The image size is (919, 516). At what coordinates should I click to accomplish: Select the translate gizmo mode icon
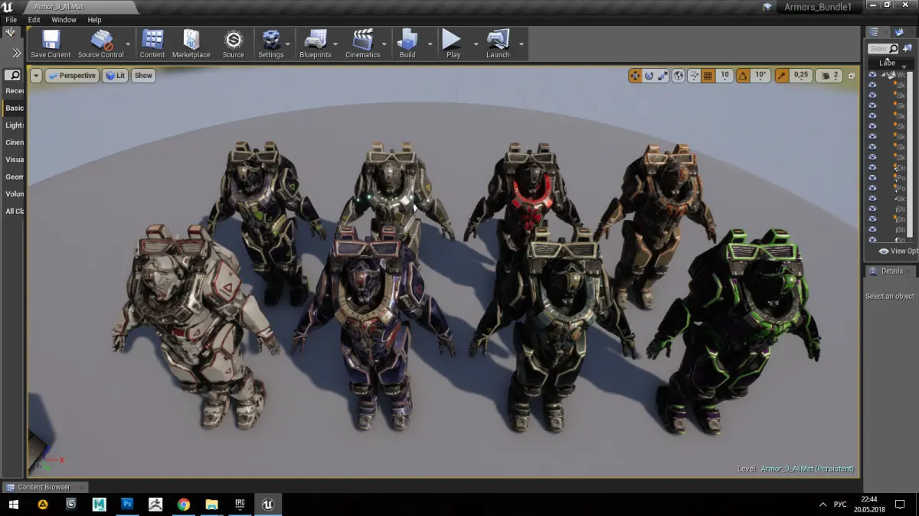(x=635, y=76)
